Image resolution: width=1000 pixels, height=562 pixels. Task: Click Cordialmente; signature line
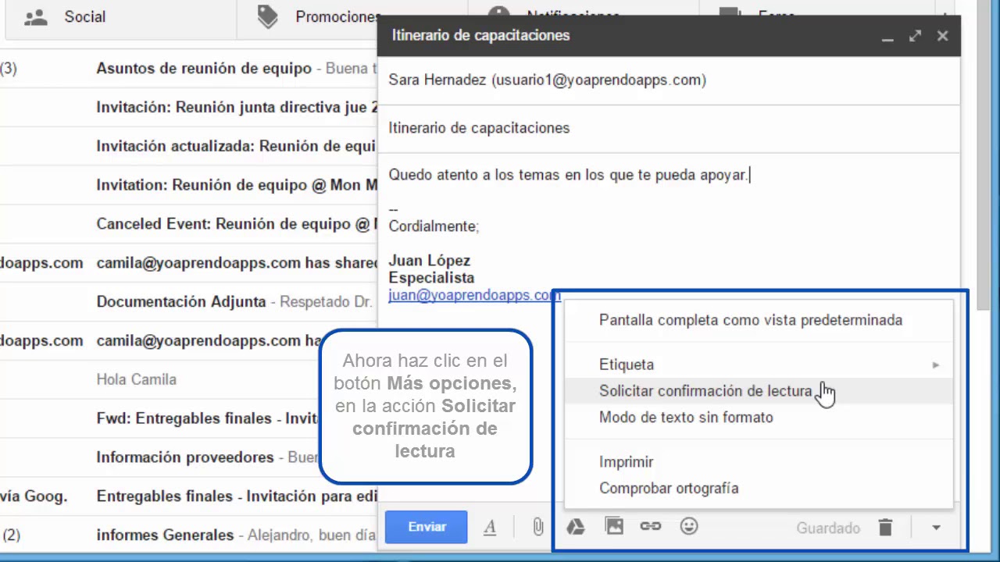click(x=434, y=226)
